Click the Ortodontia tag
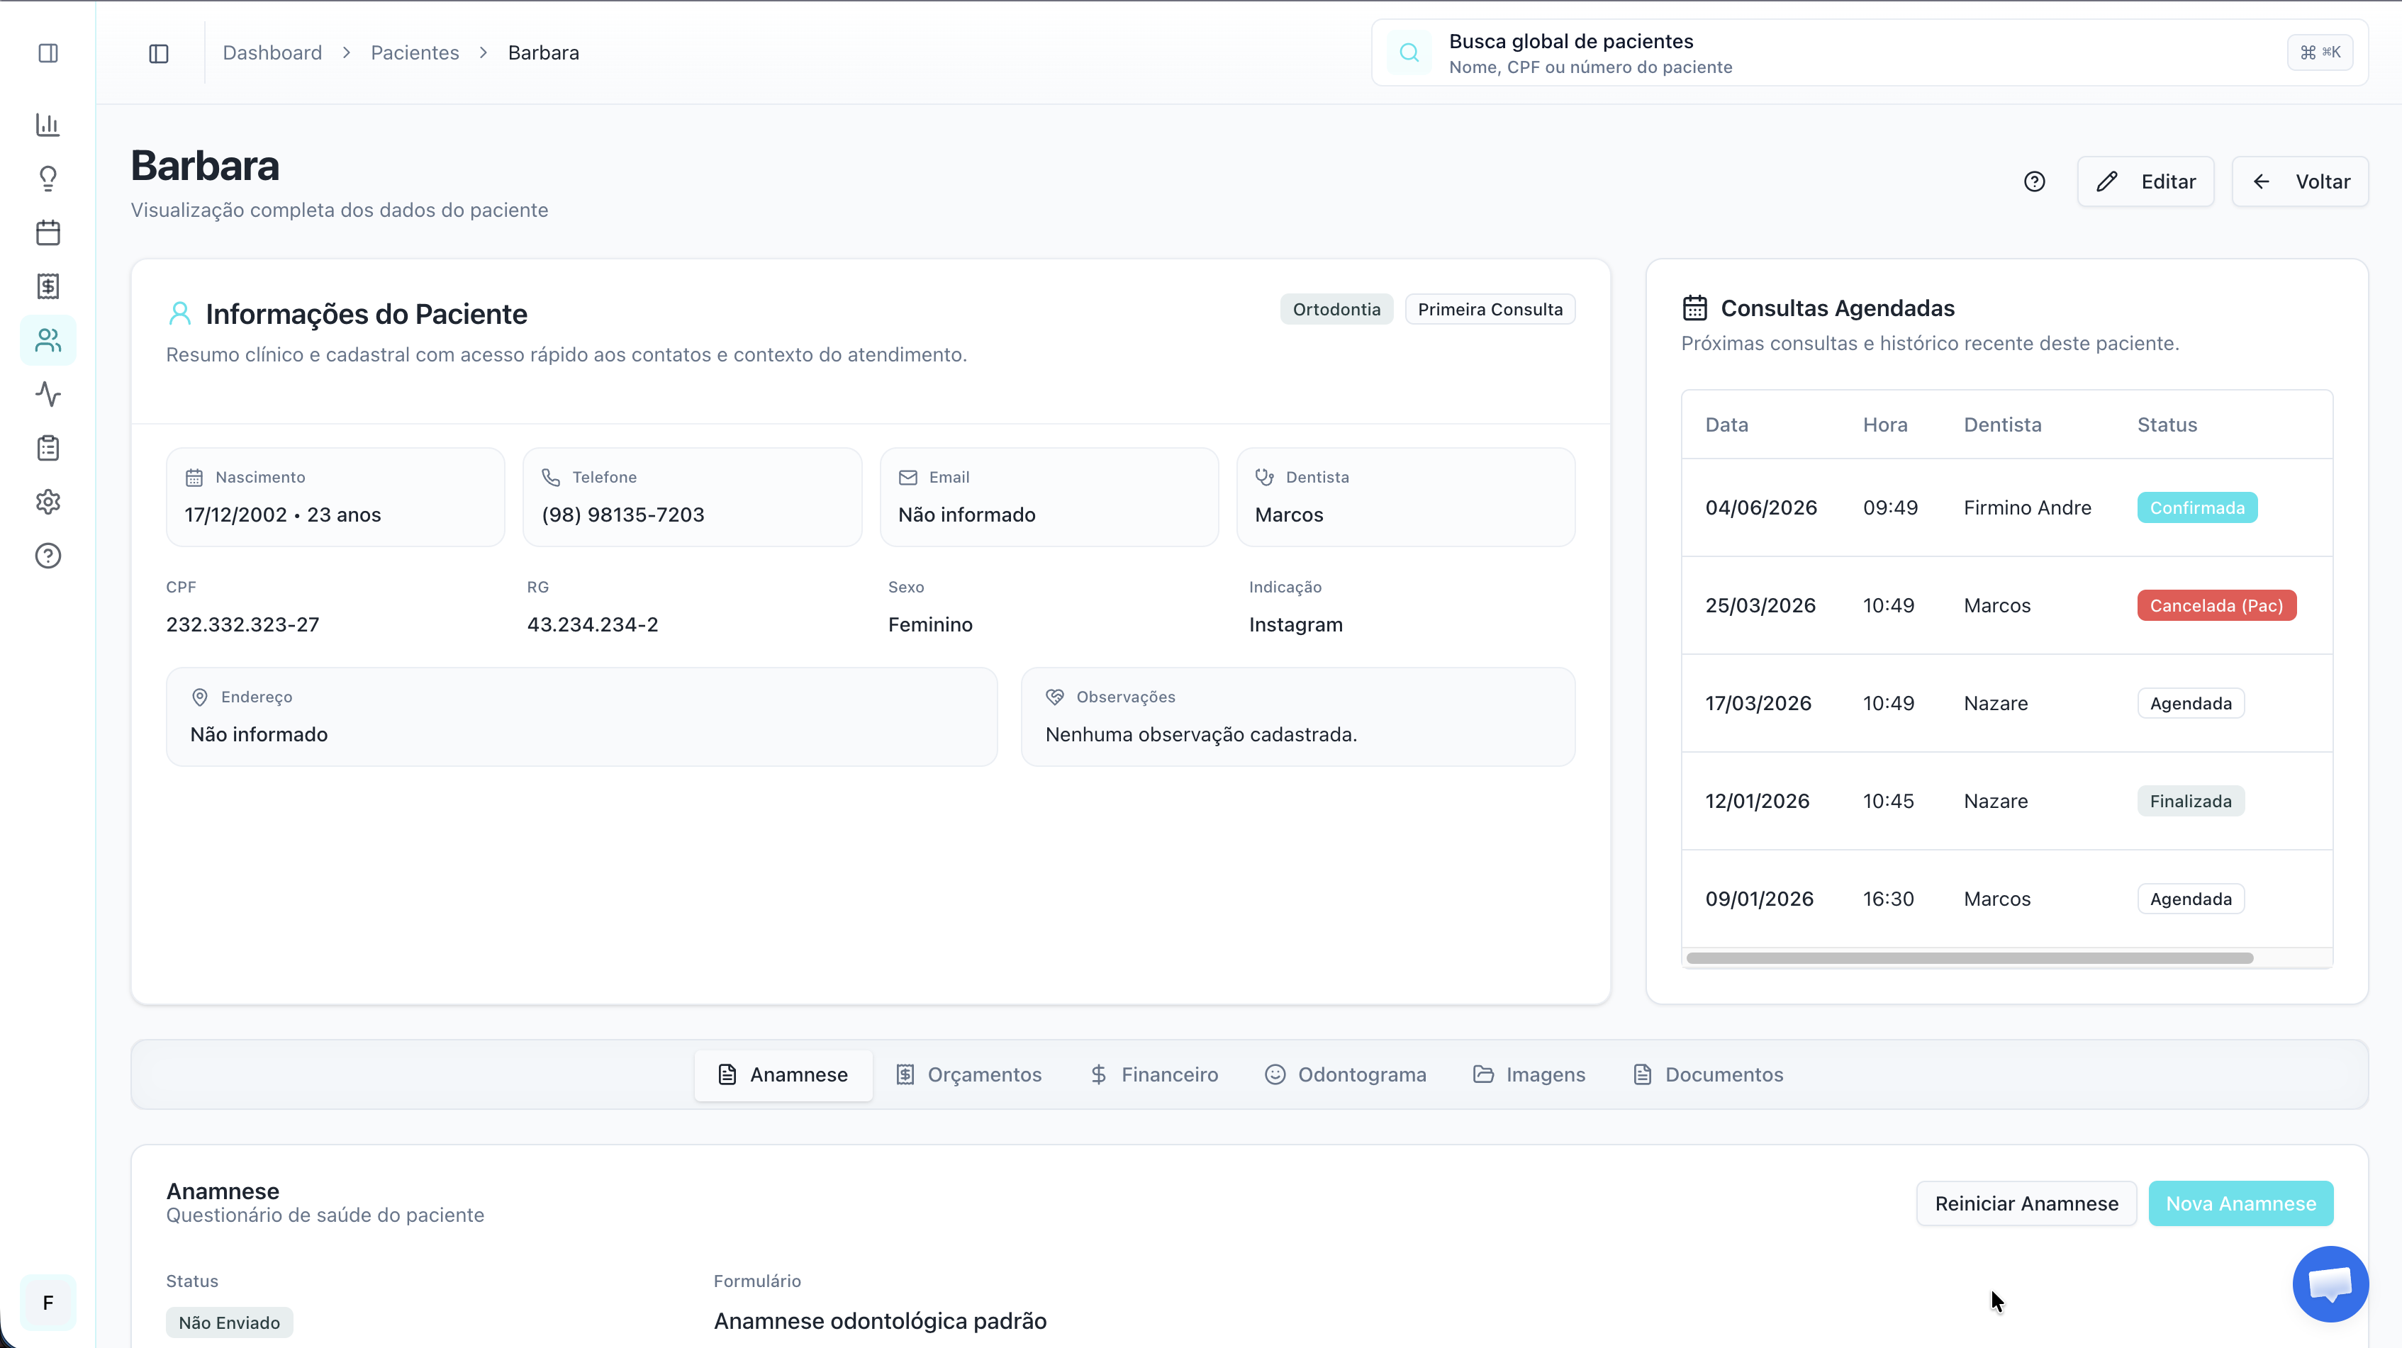Screen dimensions: 2402x1348 1336,310
